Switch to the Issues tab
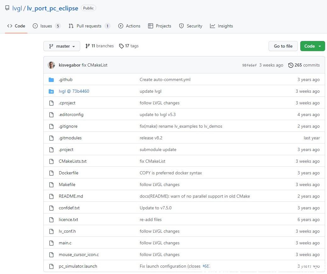327x274 pixels. coord(47,26)
